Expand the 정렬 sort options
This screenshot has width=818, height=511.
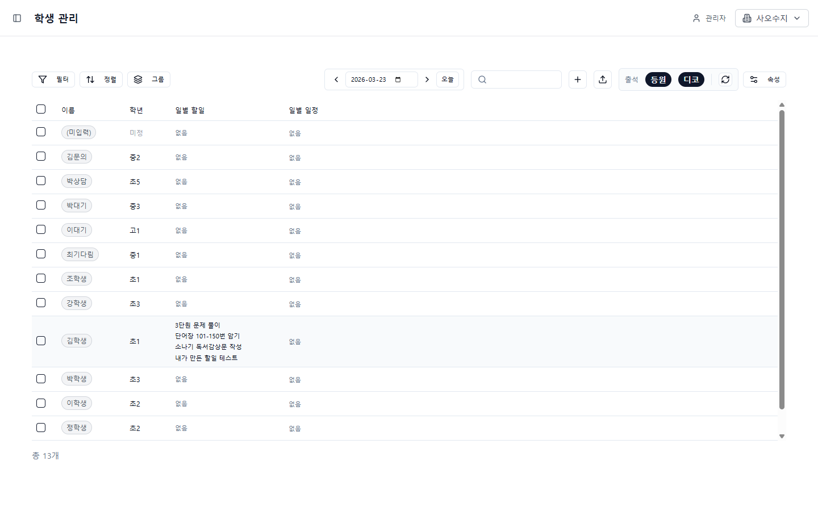click(x=101, y=79)
